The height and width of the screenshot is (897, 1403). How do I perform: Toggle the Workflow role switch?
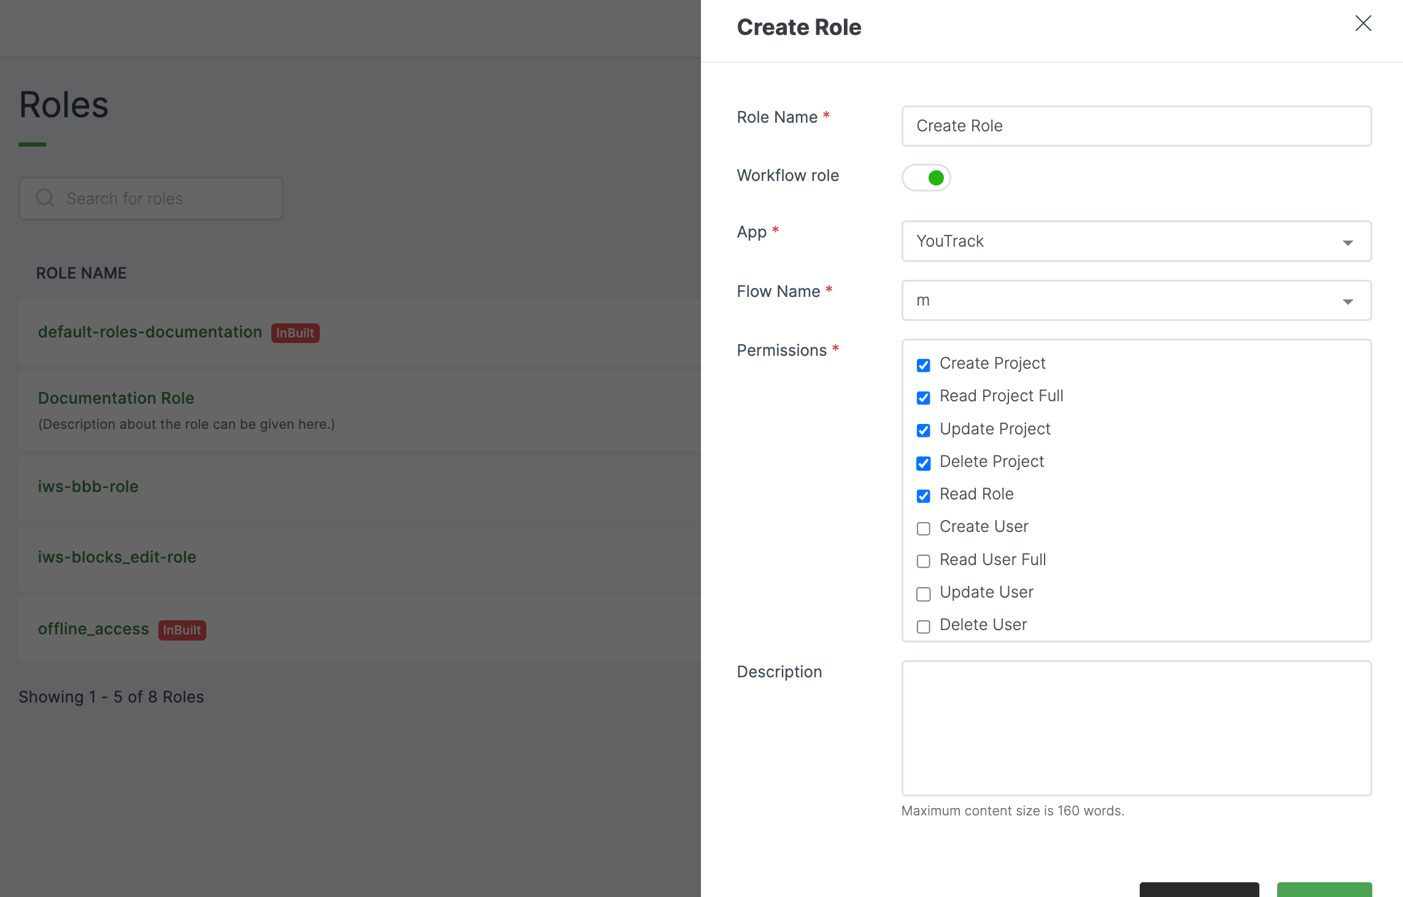[926, 178]
